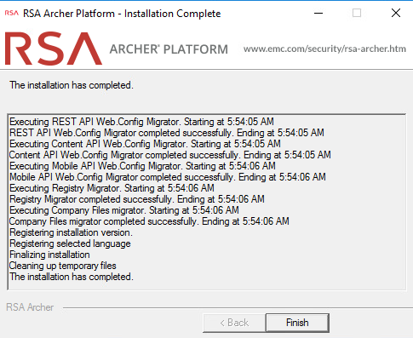The width and height of the screenshot is (413, 338).
Task: Open the www.emc.com rsa-archer link
Action: (x=324, y=49)
